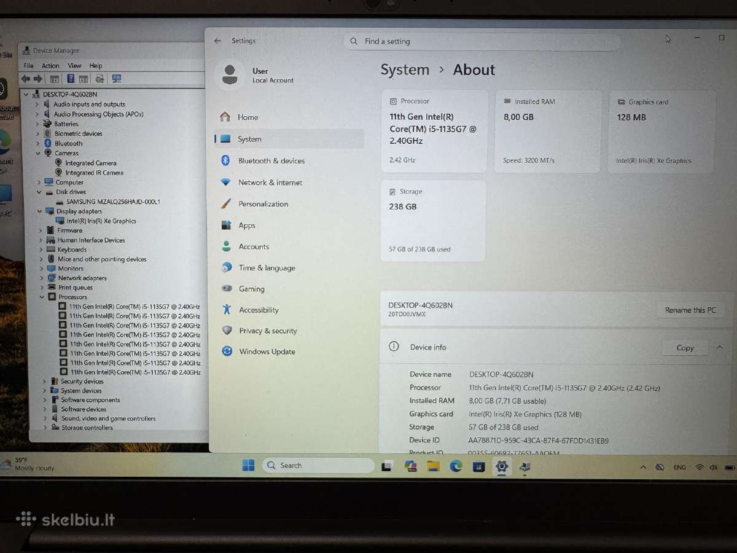Open the weather widget showing Mostly cloudy

(x=28, y=464)
